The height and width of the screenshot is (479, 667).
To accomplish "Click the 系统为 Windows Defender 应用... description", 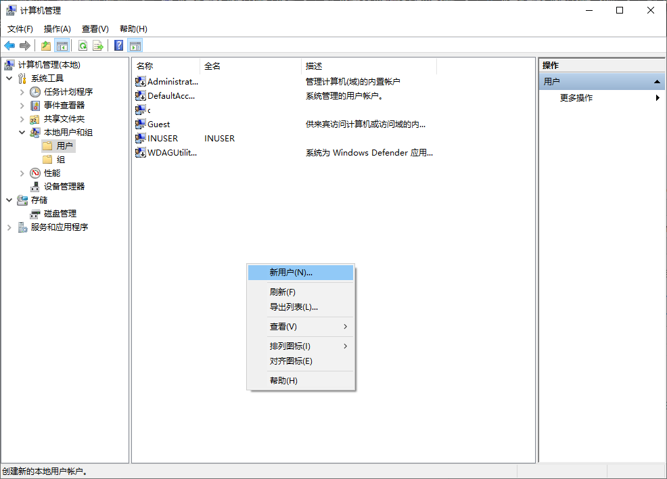I will click(369, 152).
